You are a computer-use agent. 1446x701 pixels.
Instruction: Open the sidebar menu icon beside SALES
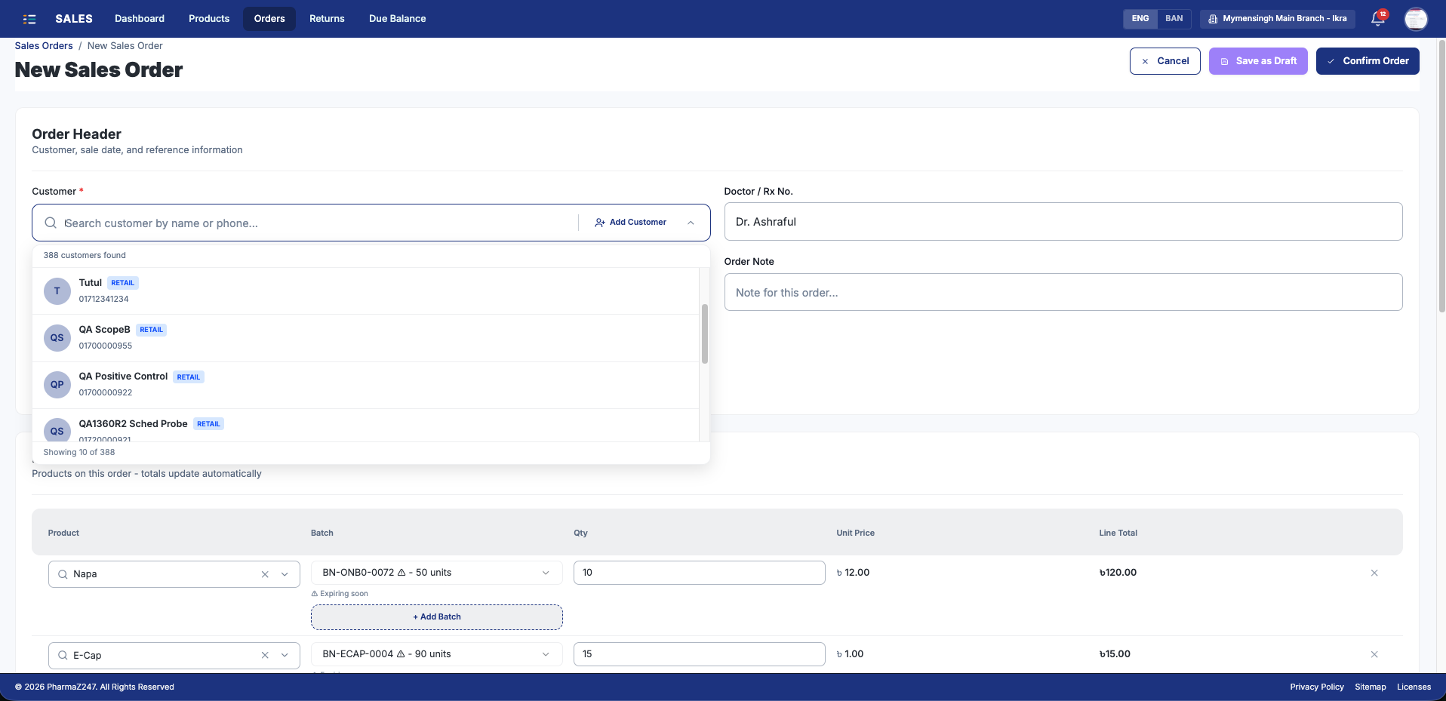point(29,19)
